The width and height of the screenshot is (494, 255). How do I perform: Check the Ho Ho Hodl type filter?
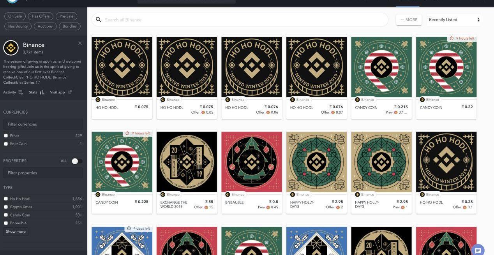point(6,199)
